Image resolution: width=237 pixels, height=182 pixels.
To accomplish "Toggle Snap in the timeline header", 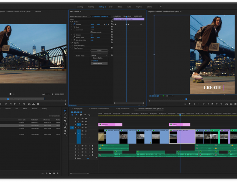I will click(77, 115).
